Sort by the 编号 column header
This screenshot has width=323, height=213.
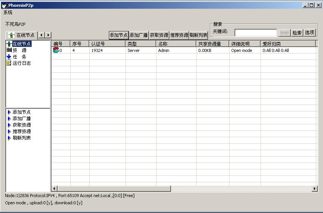tap(61, 44)
